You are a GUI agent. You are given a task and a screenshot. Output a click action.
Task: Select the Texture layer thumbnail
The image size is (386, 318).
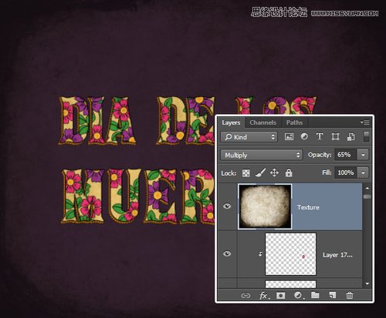coord(265,206)
